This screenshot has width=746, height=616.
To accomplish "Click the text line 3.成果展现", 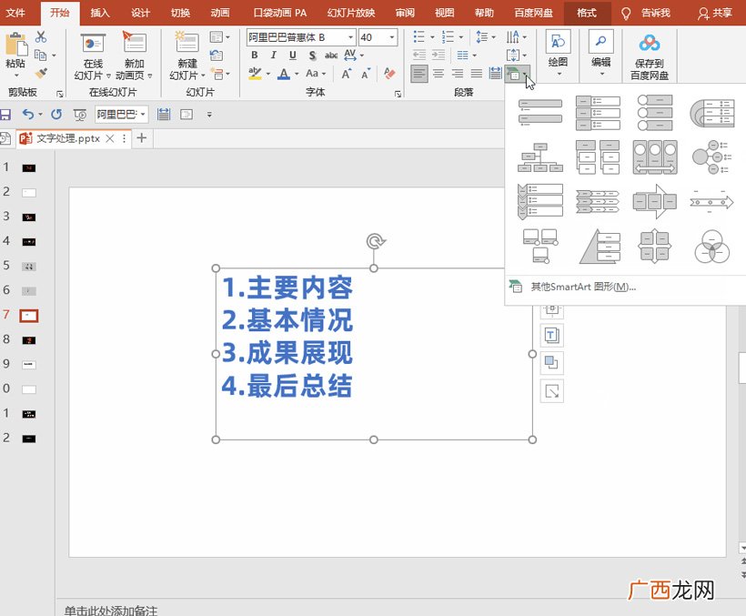I will point(287,353).
